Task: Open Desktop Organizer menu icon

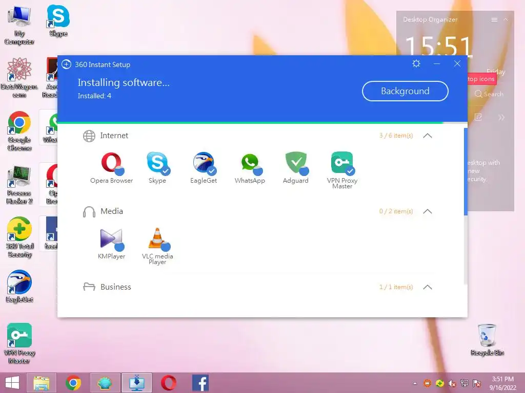Action: [x=494, y=20]
